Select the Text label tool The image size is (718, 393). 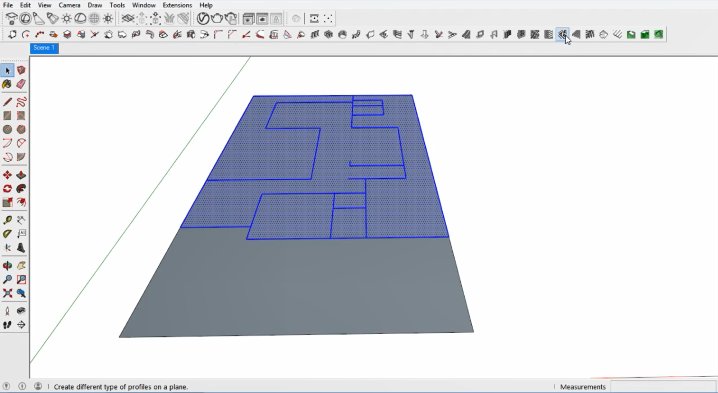point(21,234)
